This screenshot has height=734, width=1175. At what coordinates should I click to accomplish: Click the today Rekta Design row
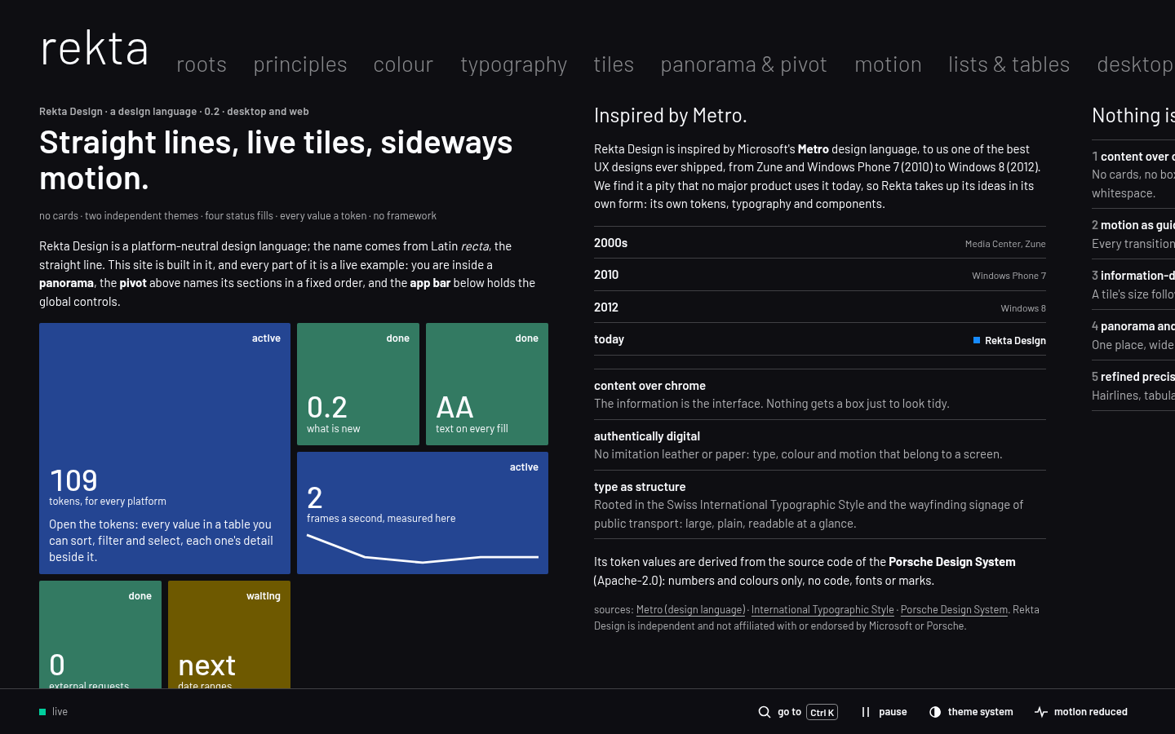(x=820, y=339)
